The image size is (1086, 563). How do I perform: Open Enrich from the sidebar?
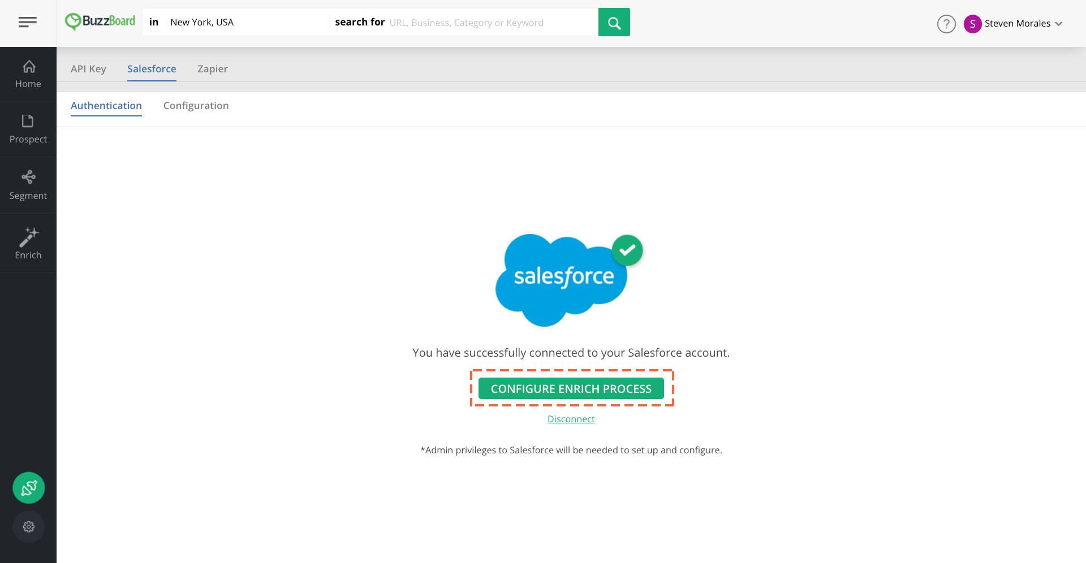(x=28, y=244)
